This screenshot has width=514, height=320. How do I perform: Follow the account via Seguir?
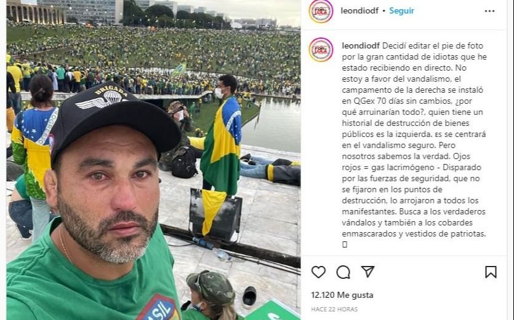click(x=401, y=11)
